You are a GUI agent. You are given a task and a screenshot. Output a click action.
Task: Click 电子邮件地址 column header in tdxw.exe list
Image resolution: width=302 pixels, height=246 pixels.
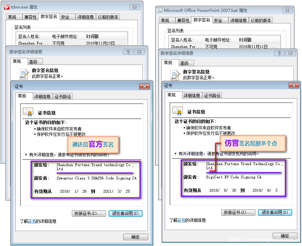(x=67, y=36)
